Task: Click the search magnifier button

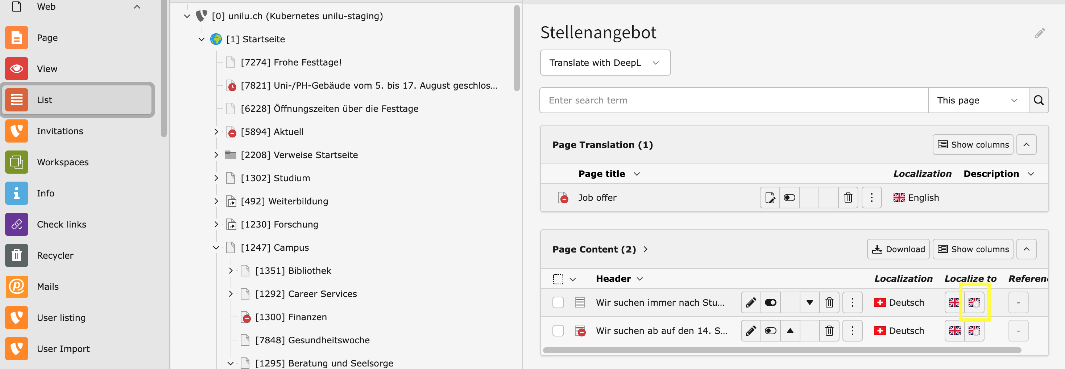Action: [1038, 100]
